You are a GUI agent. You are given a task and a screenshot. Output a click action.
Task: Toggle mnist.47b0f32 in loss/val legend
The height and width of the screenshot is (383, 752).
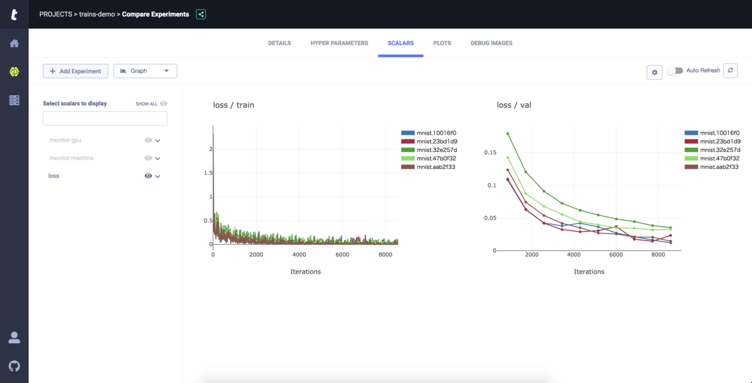[712, 158]
